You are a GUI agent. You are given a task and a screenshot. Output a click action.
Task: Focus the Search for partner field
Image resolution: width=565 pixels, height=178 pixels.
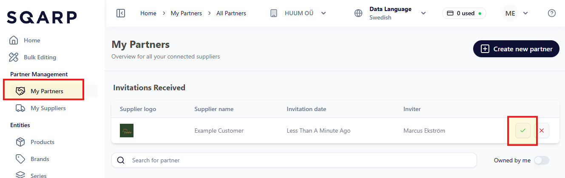coord(298,160)
